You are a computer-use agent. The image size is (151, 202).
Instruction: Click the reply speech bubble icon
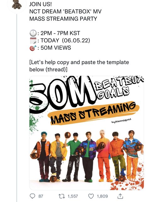(32, 196)
